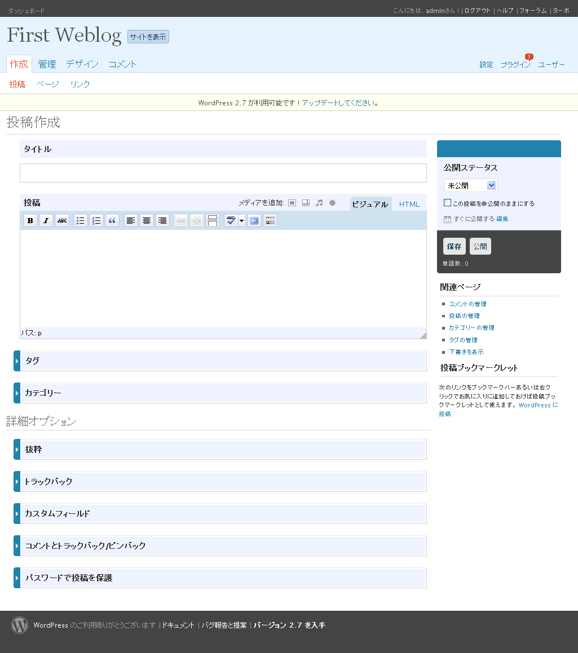Image resolution: width=578 pixels, height=653 pixels.
Task: Add other media via the starburst icon
Action: (x=332, y=203)
